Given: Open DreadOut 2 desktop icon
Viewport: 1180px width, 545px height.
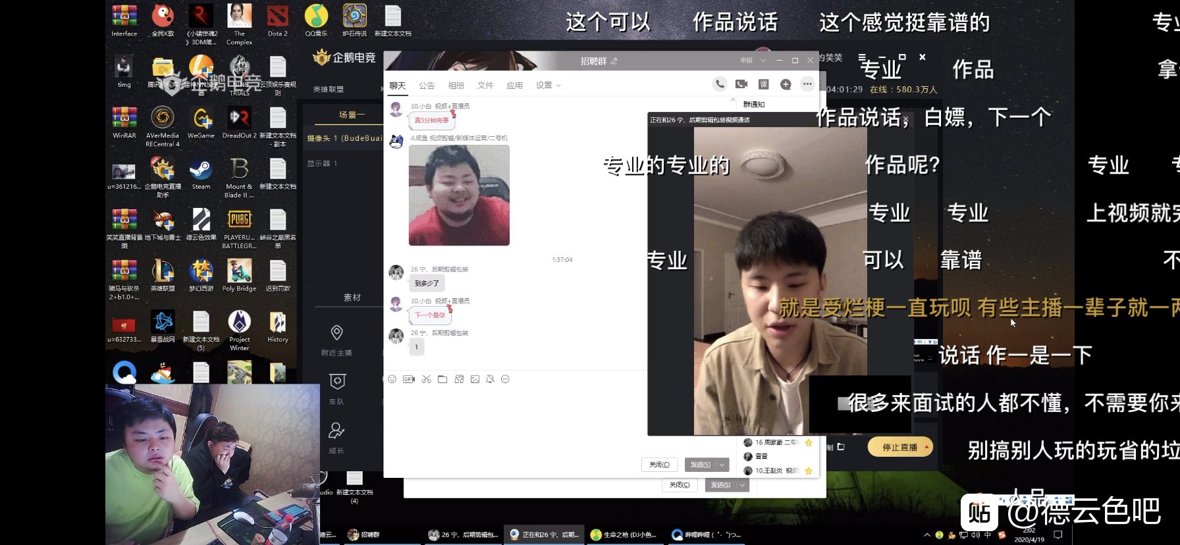Looking at the screenshot, I should [239, 123].
